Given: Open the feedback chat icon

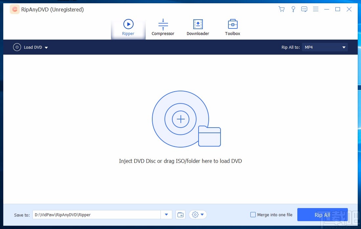Looking at the screenshot, I should point(304,9).
